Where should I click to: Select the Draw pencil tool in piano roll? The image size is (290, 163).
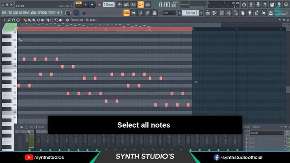pos(25,20)
